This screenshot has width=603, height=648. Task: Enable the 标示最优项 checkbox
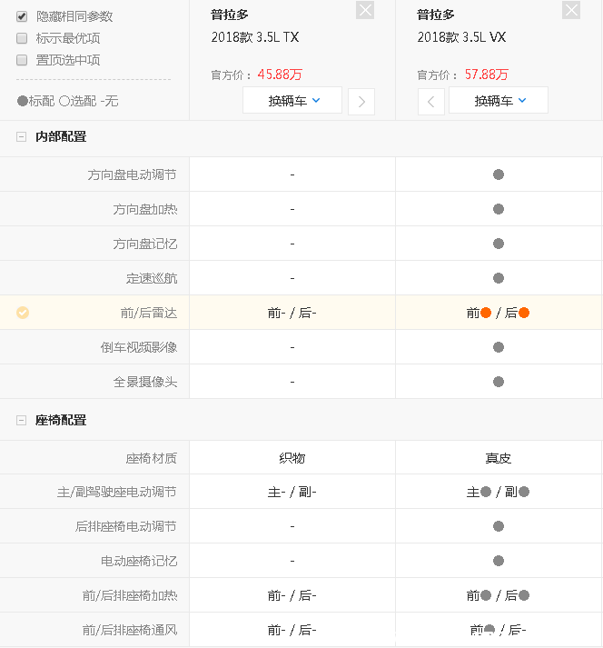(x=22, y=38)
